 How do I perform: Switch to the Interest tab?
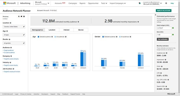point(66,30)
